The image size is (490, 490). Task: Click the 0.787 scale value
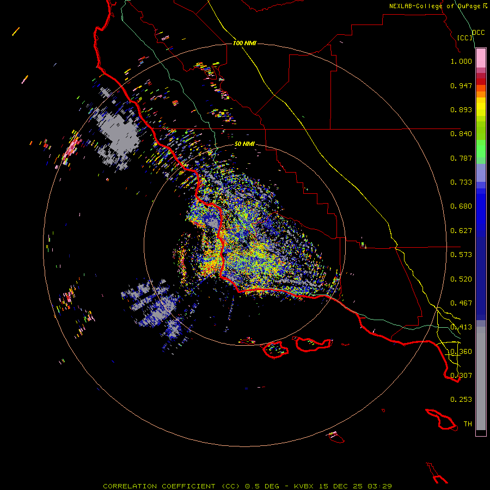pos(461,158)
